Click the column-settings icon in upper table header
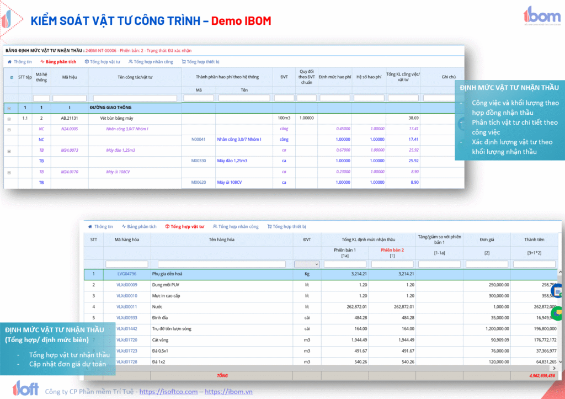 (x=12, y=77)
